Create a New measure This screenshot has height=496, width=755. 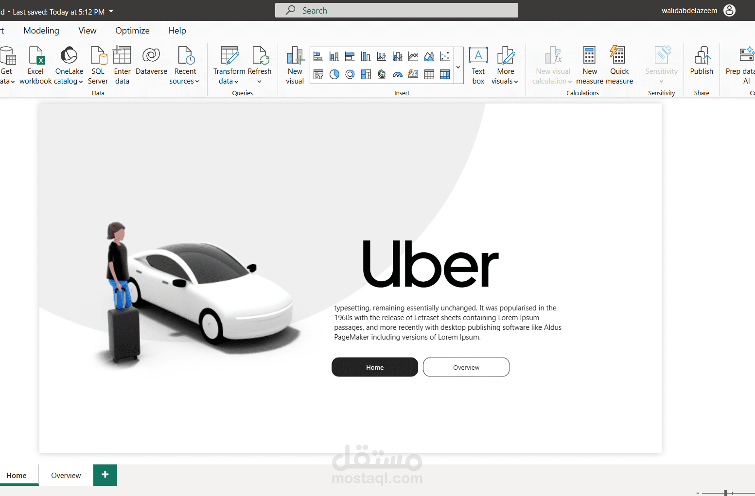click(589, 65)
